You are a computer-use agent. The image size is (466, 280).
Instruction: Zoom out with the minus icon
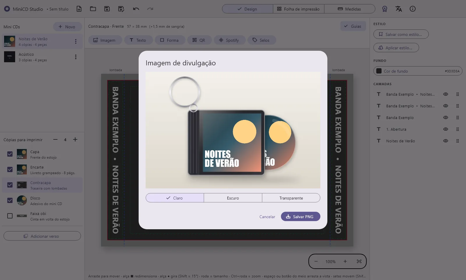click(x=316, y=261)
